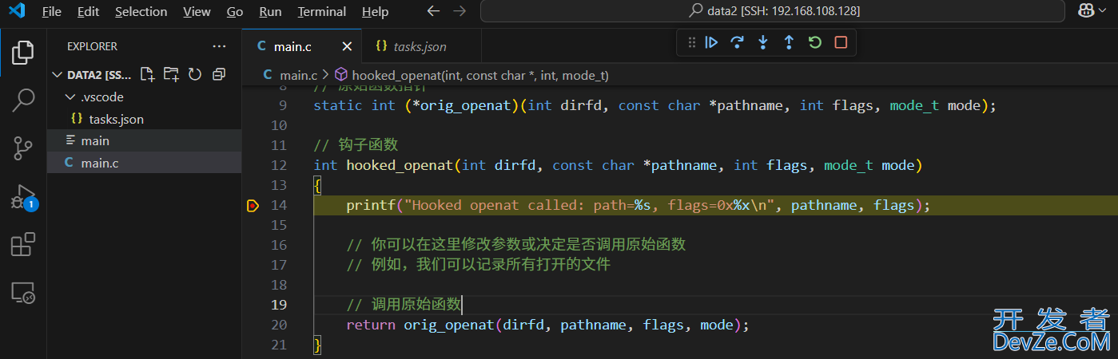Select the main binary file in Explorer
This screenshot has height=359, width=1118.
click(144, 140)
